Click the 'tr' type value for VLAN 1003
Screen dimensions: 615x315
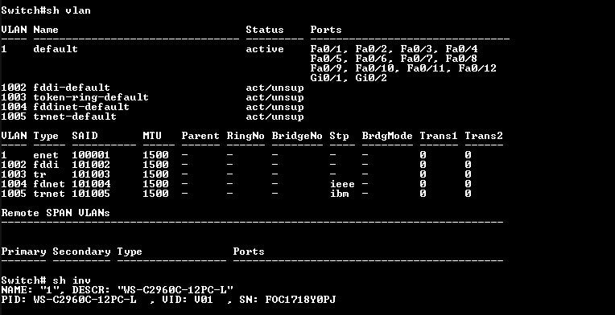[39, 174]
